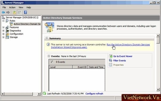
Task: Click the details pane vertical scrollbar thumb
Action: [158, 40]
